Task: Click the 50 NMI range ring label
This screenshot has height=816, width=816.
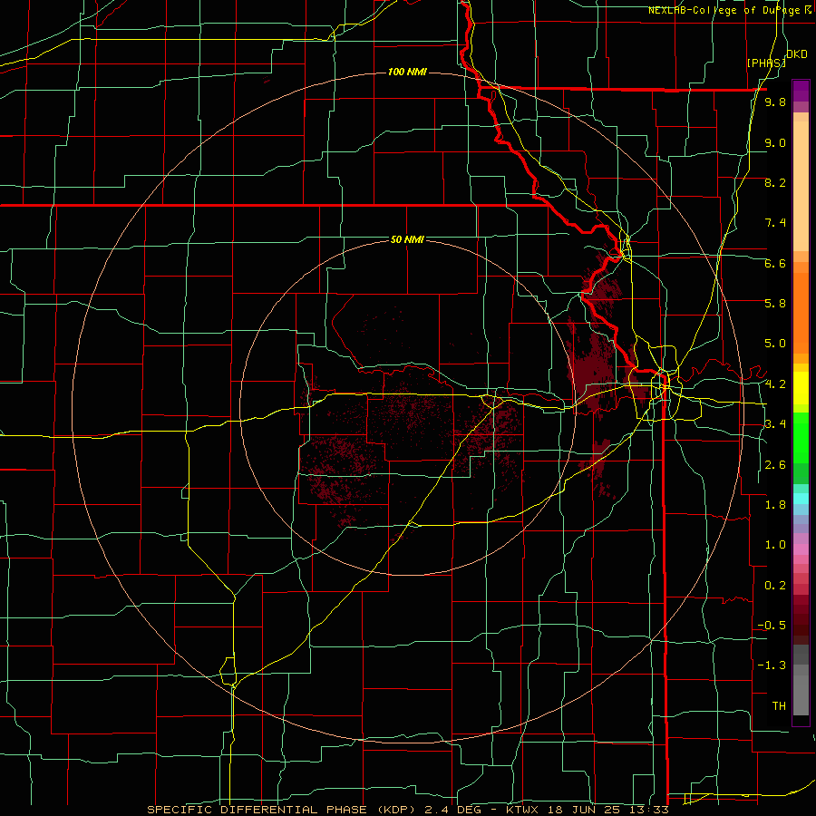Action: (x=407, y=239)
